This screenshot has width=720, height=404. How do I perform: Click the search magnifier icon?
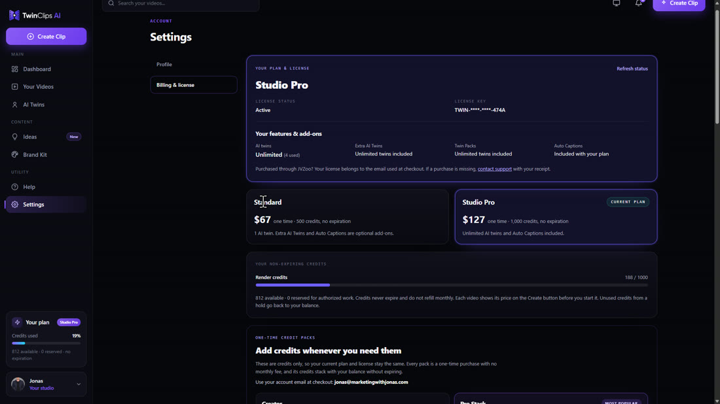tap(111, 3)
